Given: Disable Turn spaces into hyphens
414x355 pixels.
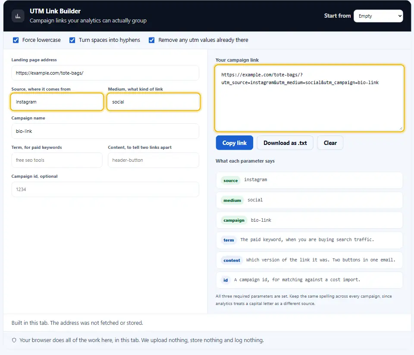Looking at the screenshot, I should tap(72, 40).
